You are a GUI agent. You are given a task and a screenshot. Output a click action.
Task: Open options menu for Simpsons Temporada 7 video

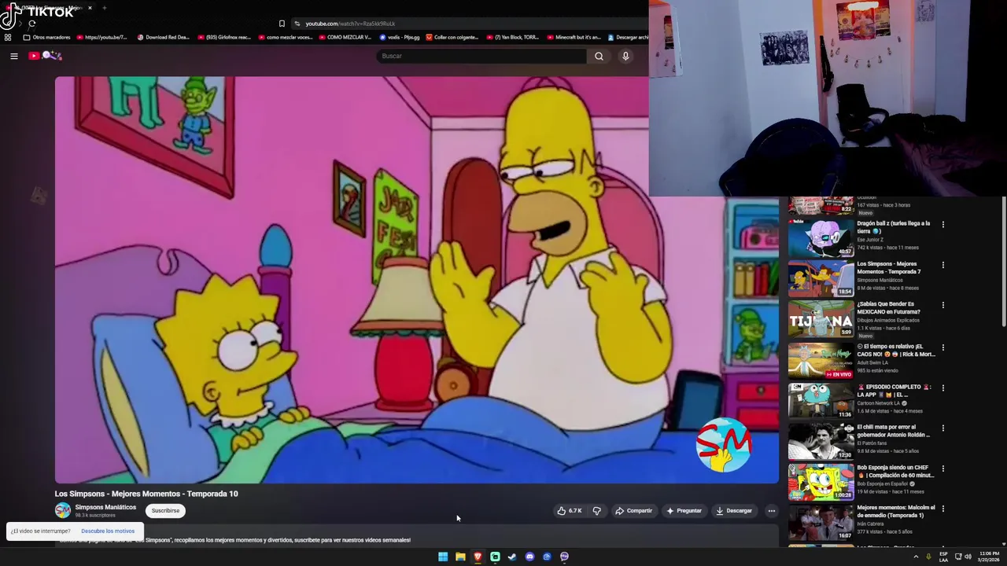click(x=942, y=265)
